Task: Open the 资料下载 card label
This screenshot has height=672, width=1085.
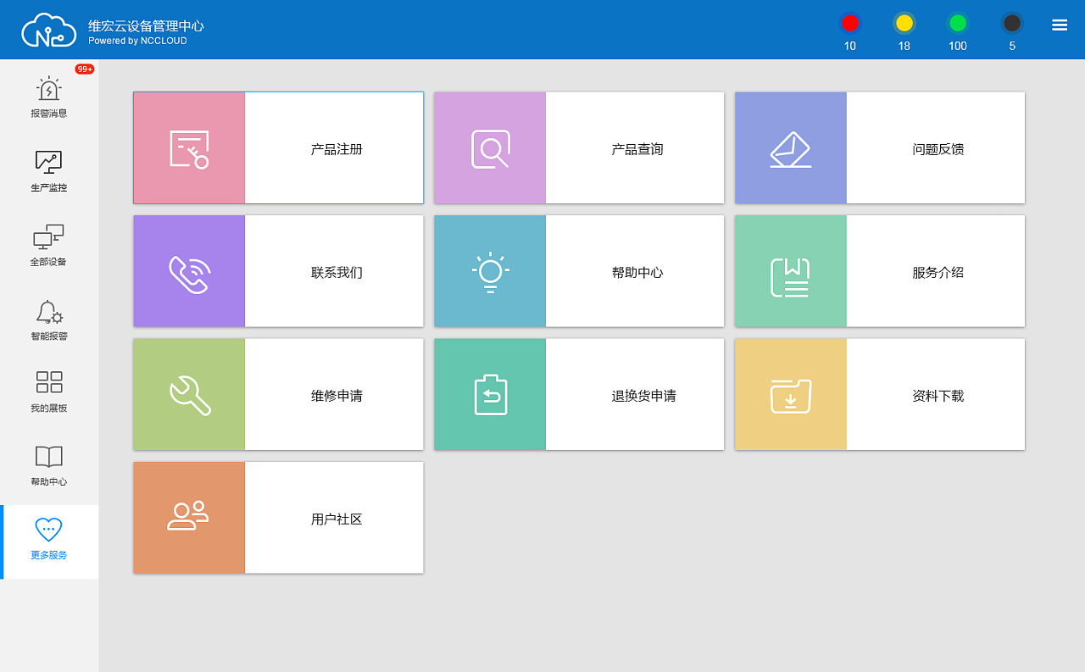Action: (938, 396)
